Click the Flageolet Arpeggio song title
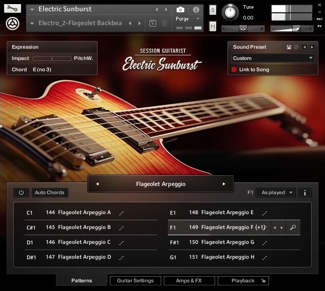 coord(161,184)
